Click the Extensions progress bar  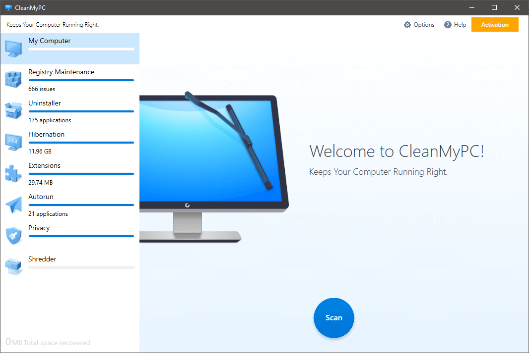(x=81, y=174)
